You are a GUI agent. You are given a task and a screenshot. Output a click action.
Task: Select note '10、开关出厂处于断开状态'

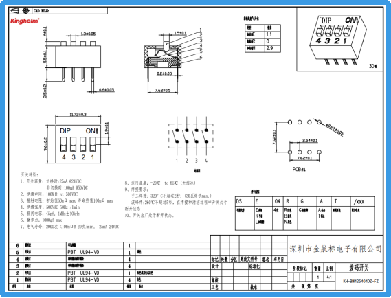click(x=150, y=215)
